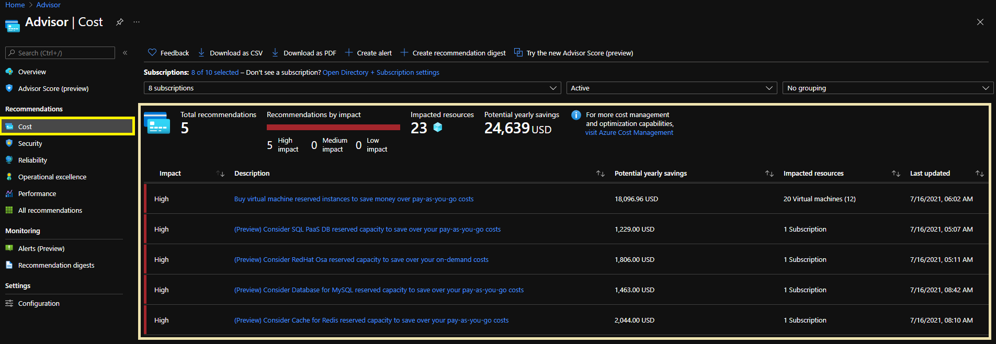Select Performance recommendations

(37, 193)
